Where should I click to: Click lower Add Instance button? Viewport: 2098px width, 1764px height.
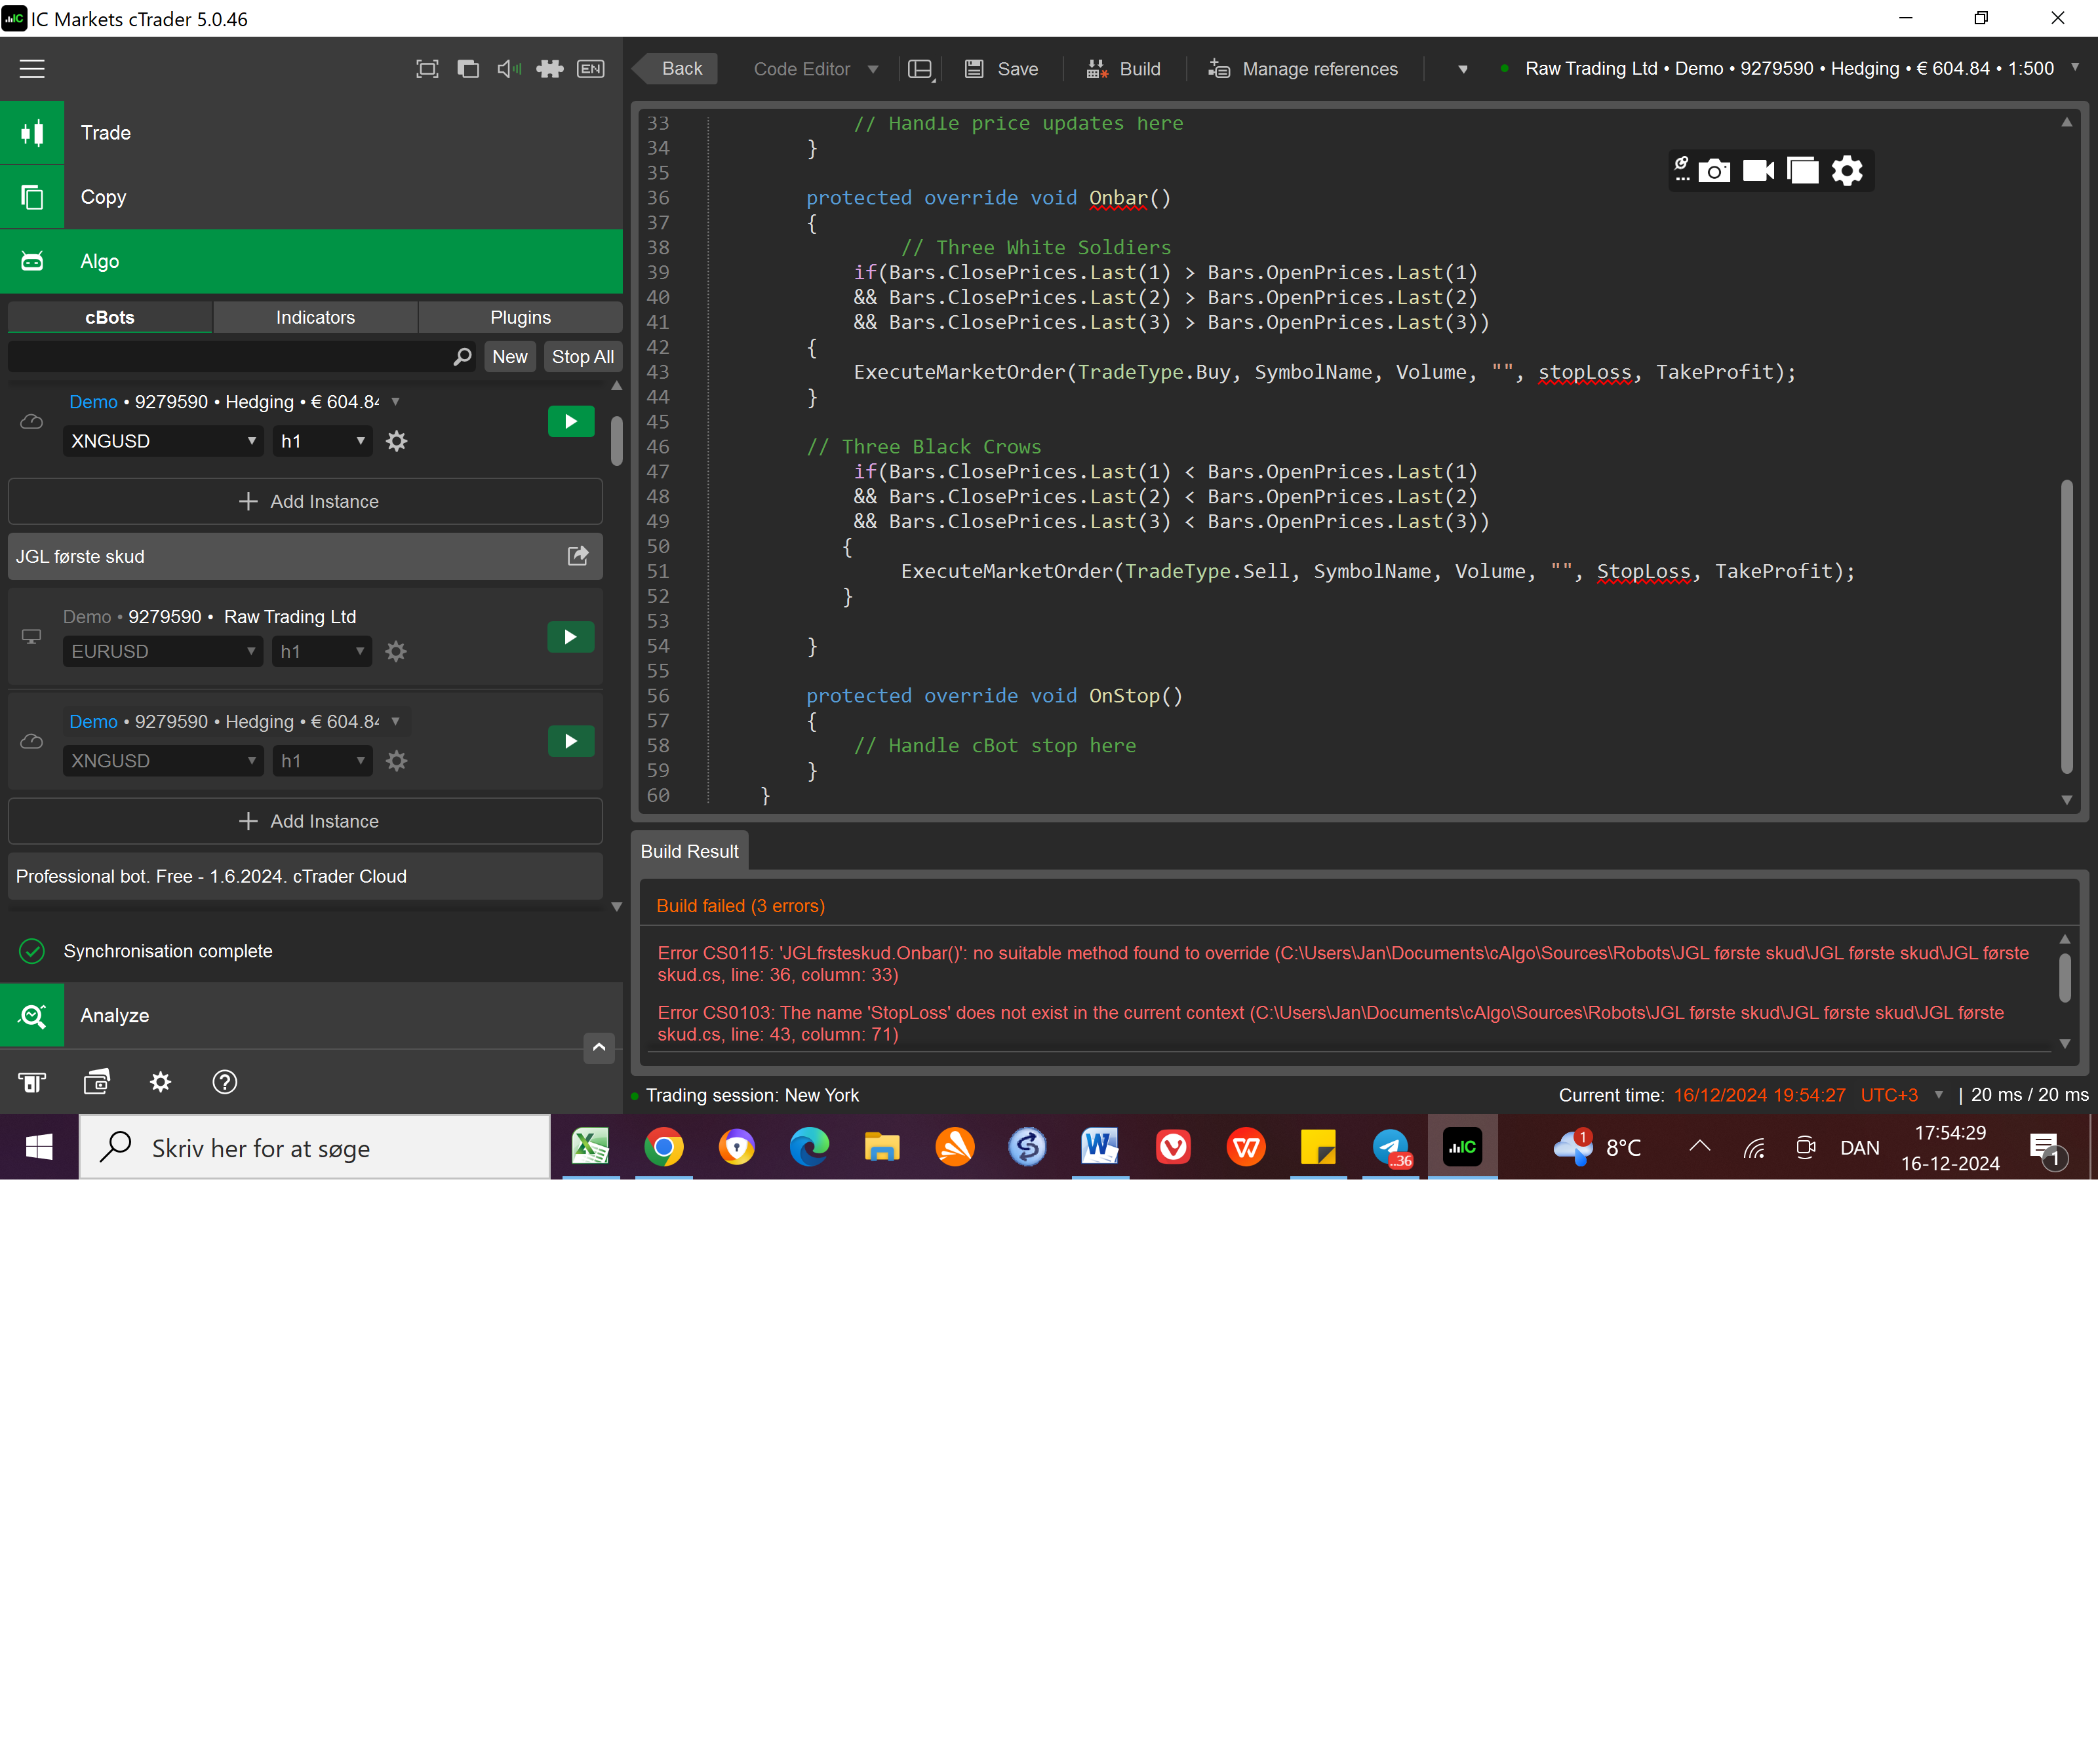[305, 821]
